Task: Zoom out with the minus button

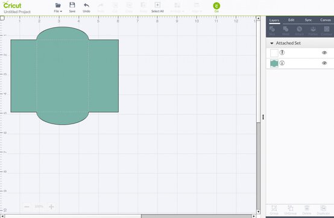Action: point(27,207)
